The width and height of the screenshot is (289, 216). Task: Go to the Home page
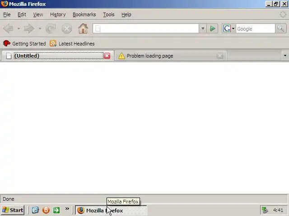83,28
